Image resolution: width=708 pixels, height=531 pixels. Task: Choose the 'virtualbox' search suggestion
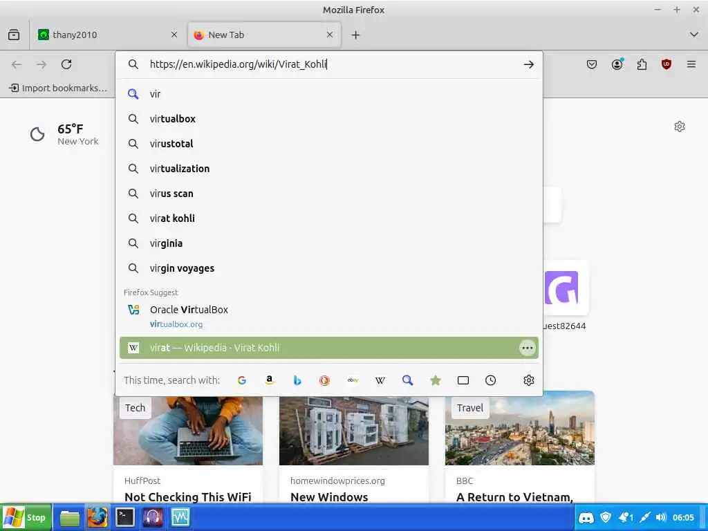[329, 119]
